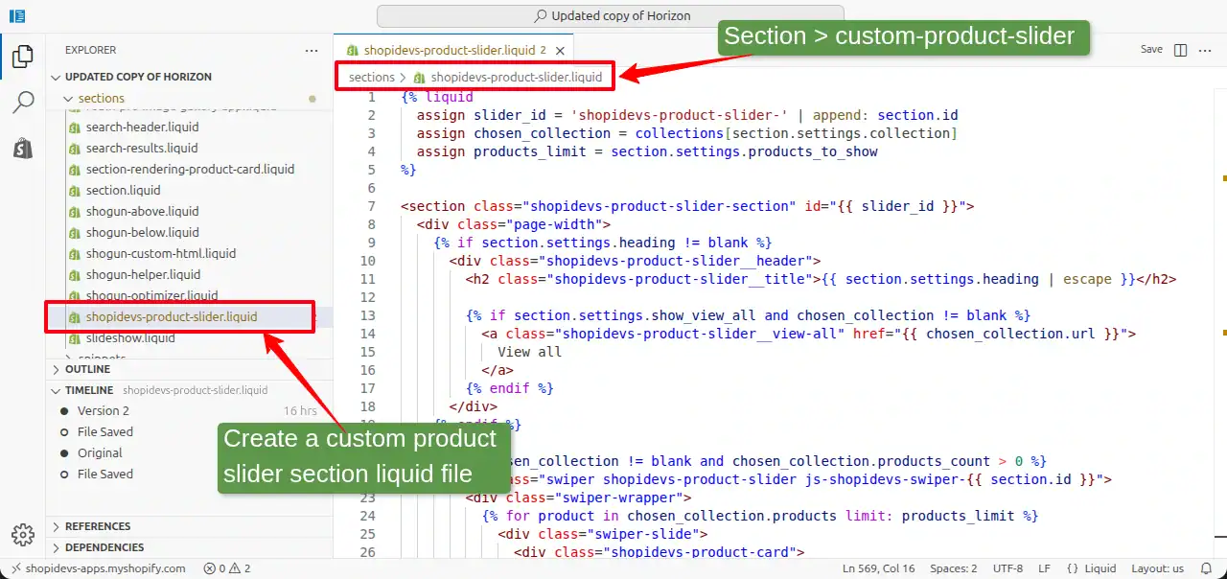Toggle the primary sidebar icon at top-left

click(17, 16)
